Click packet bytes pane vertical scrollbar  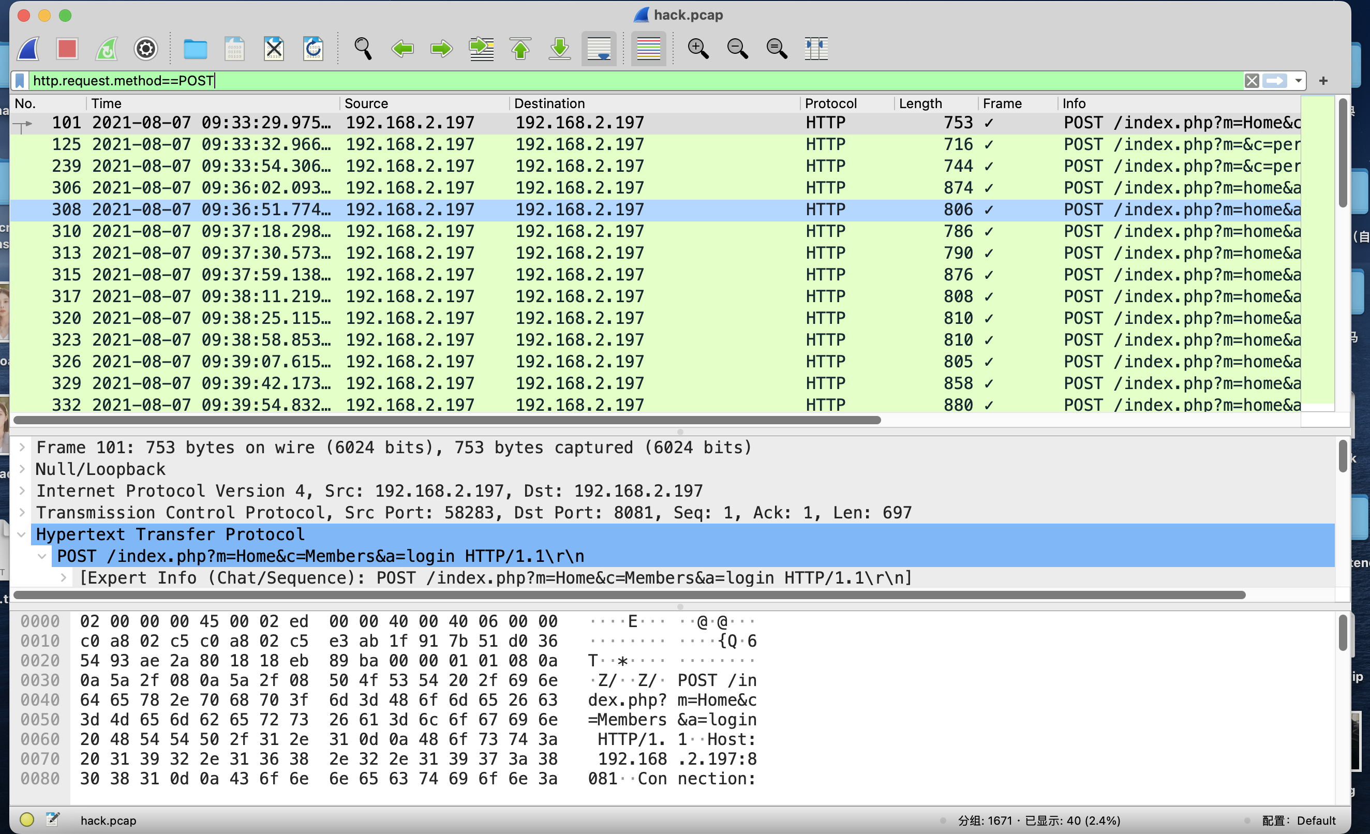pos(1343,632)
